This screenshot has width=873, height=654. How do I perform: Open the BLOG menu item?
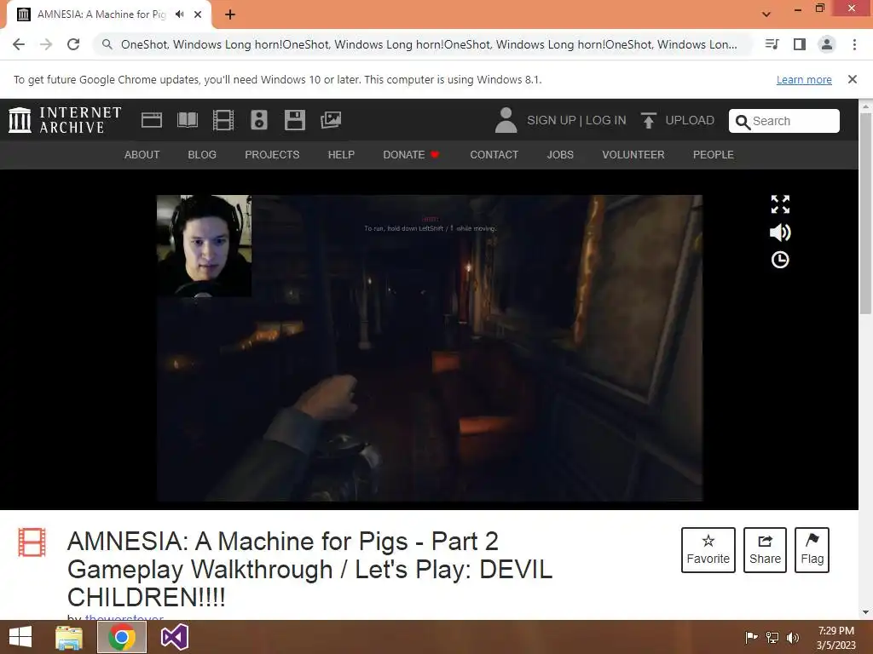tap(202, 155)
